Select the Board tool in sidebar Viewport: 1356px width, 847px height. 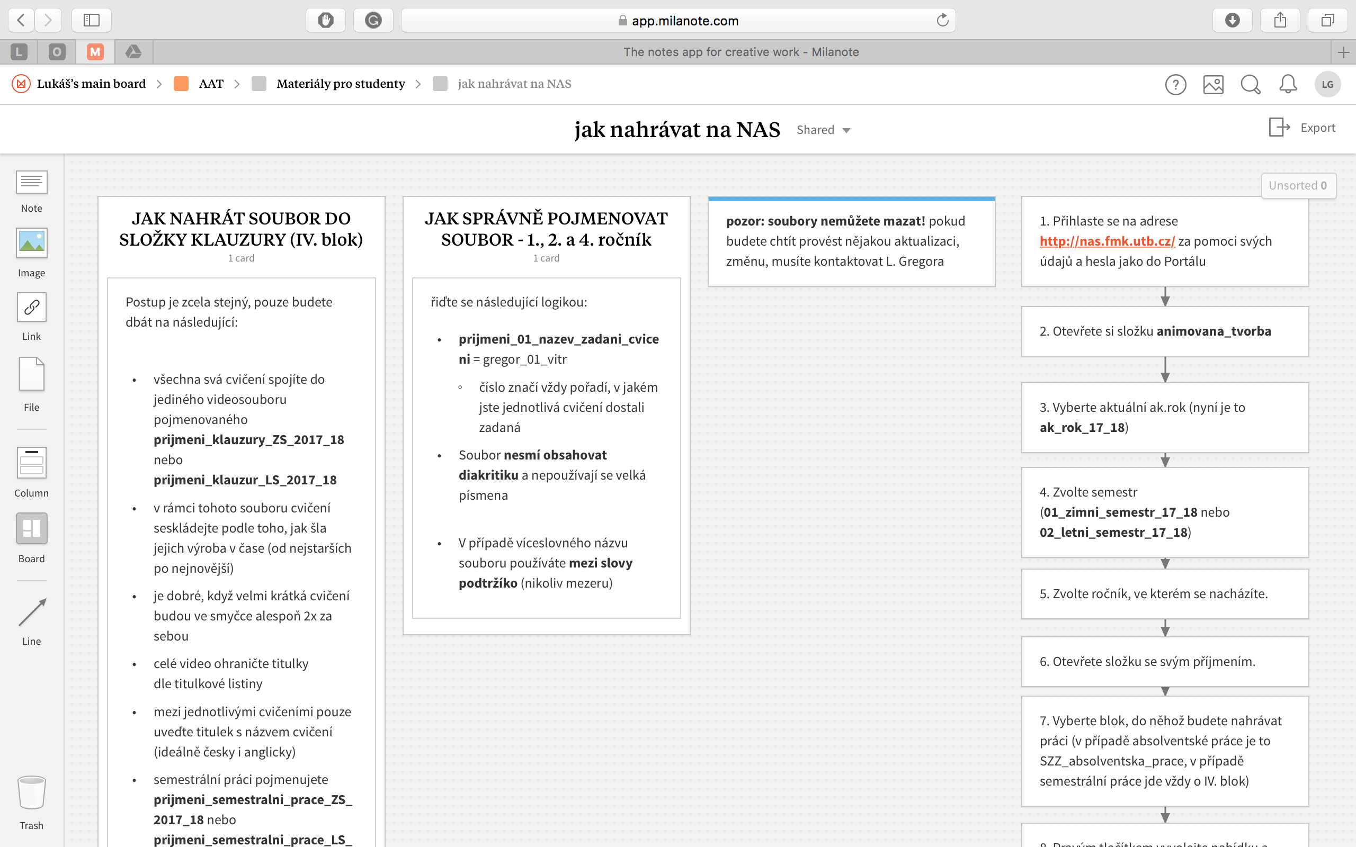pyautogui.click(x=31, y=528)
